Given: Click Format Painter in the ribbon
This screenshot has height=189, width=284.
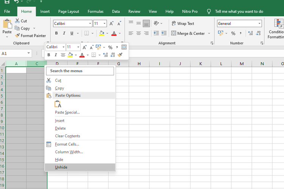Looking at the screenshot, I should click(30, 36).
